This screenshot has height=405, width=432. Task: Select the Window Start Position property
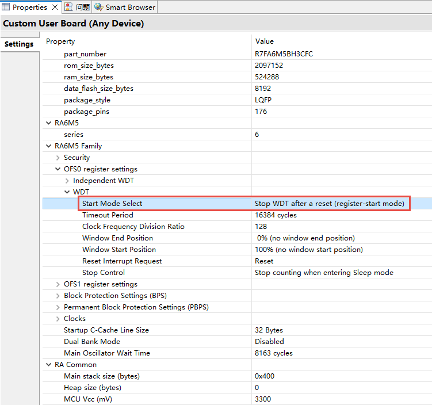tap(119, 250)
